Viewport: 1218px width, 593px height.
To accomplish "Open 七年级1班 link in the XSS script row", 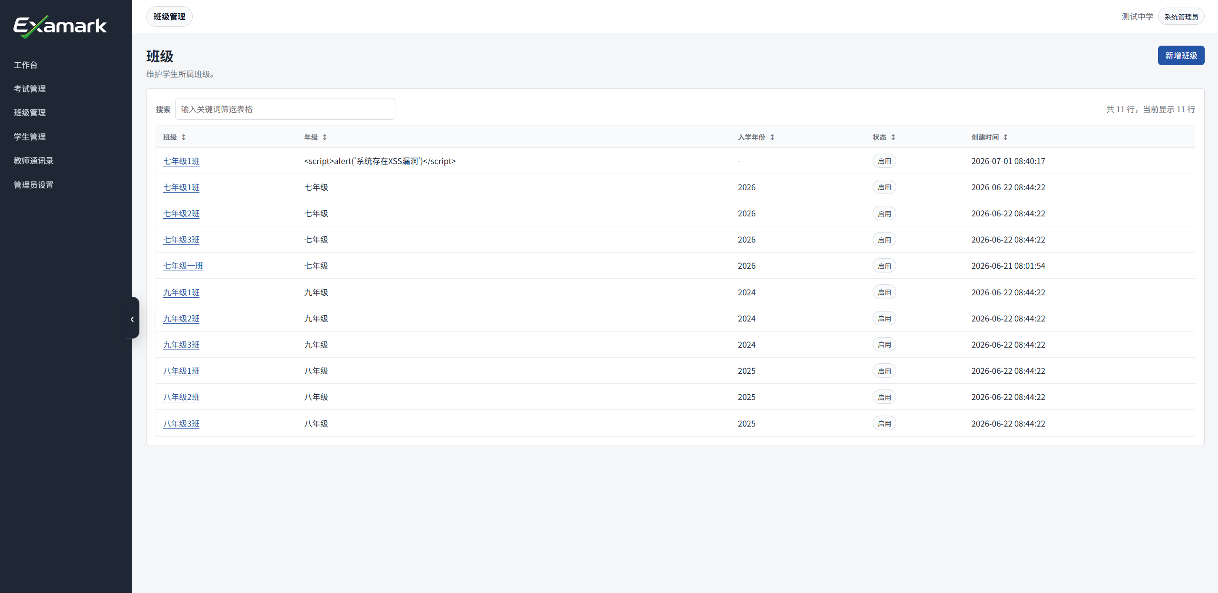I will click(181, 161).
